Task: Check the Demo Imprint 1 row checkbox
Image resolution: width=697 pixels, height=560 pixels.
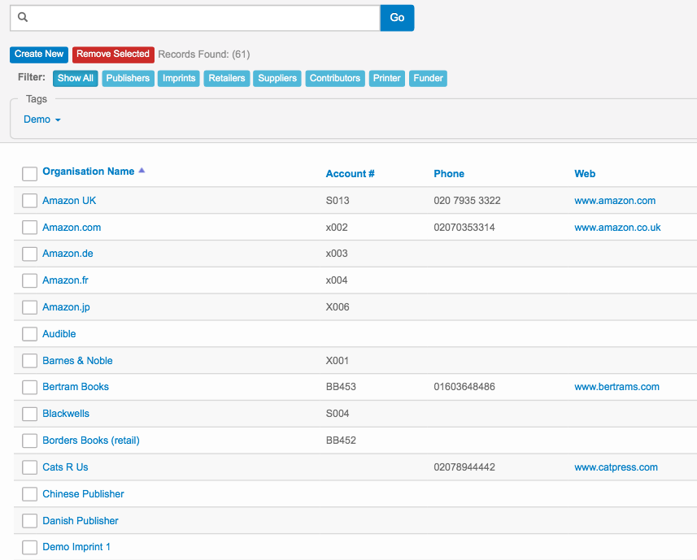Action: tap(30, 547)
